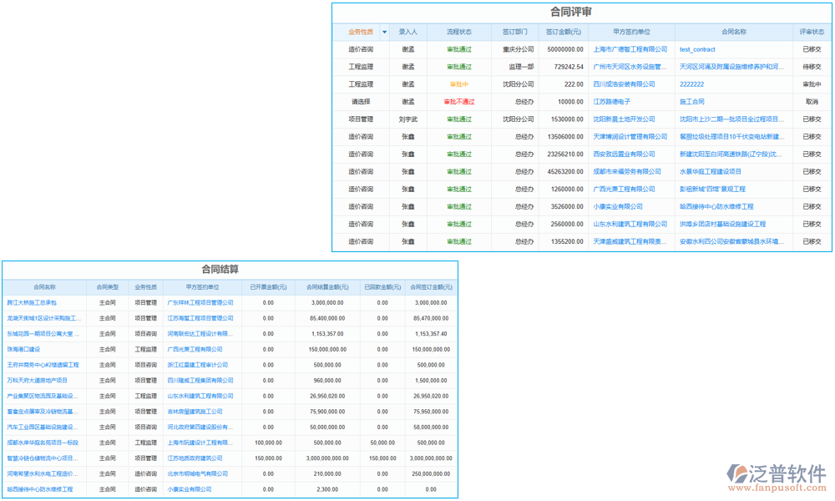
Task: Open 江苏路德电子 company link
Action: pyautogui.click(x=611, y=102)
